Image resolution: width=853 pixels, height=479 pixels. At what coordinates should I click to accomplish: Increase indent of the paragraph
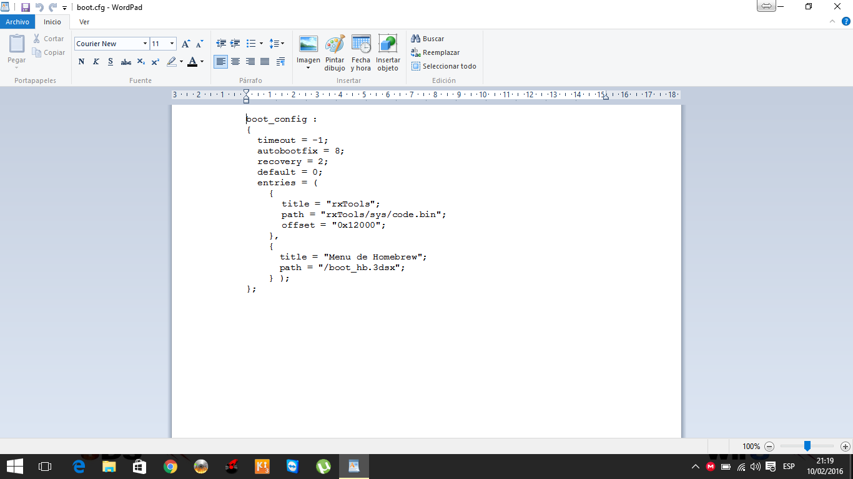coord(235,44)
